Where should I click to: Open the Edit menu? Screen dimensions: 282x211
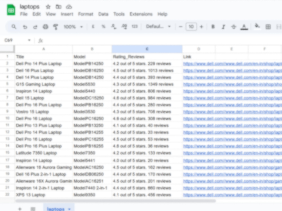coord(36,14)
